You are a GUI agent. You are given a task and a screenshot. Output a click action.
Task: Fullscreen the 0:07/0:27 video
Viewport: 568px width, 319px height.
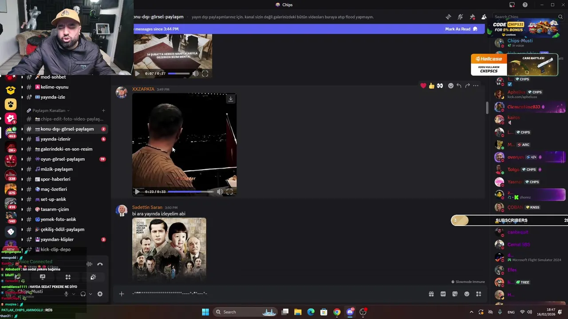(x=205, y=74)
